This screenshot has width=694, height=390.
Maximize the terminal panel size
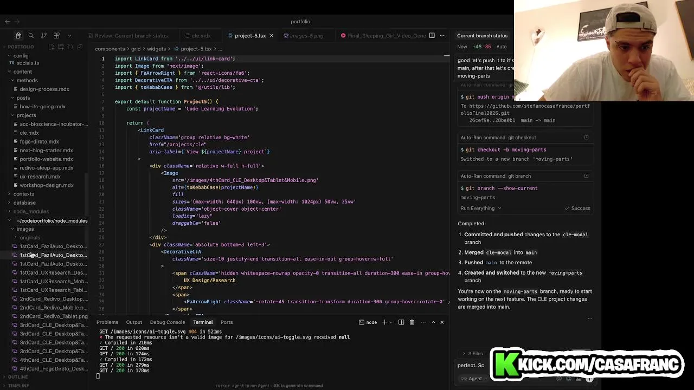tap(433, 322)
